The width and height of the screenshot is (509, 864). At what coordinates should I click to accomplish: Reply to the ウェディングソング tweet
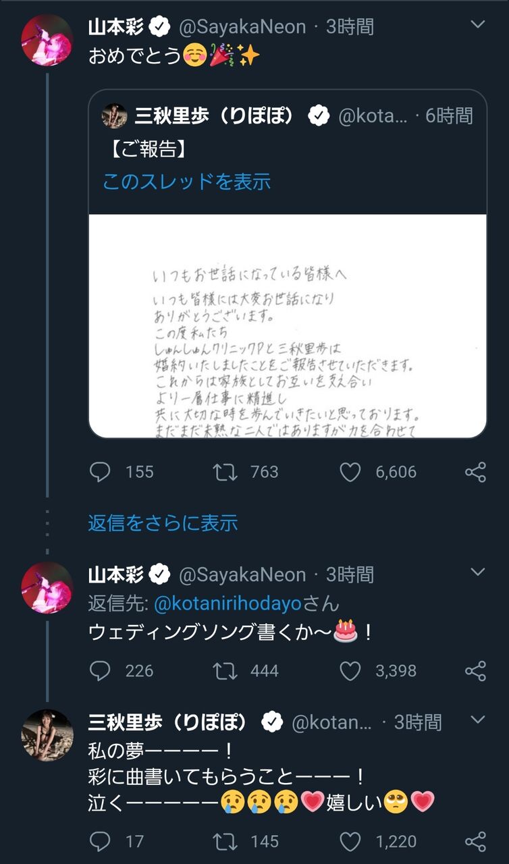click(x=100, y=670)
